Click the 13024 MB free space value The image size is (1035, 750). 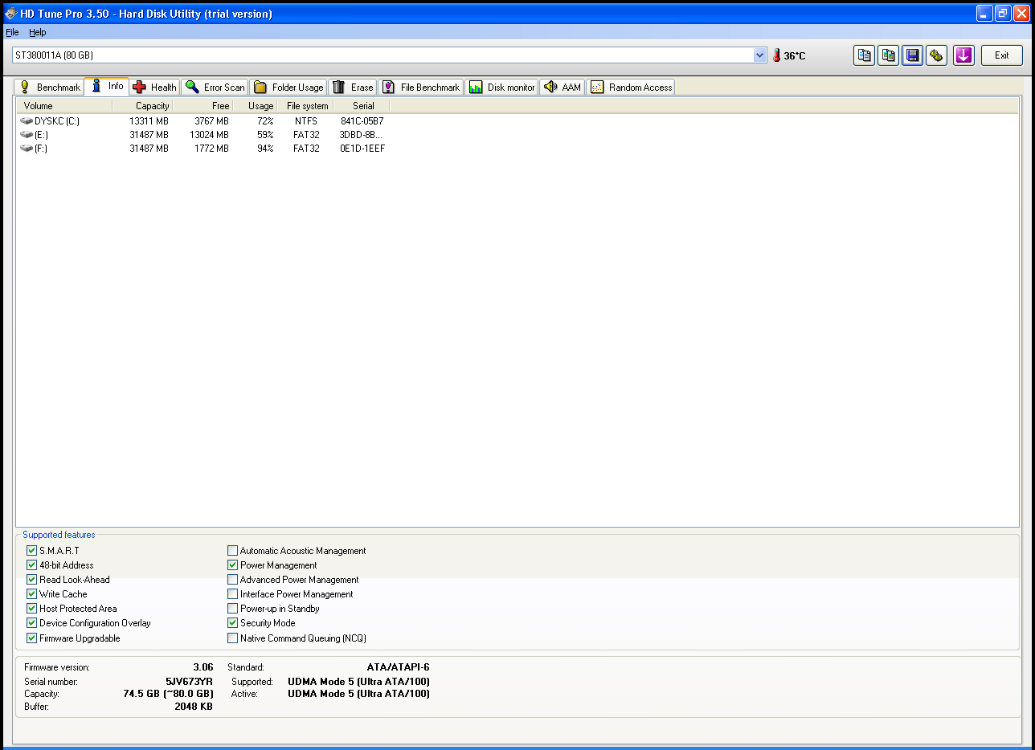[x=209, y=135]
